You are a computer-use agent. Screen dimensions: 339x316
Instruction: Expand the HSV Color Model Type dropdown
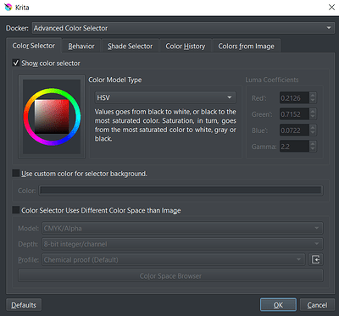tap(165, 97)
